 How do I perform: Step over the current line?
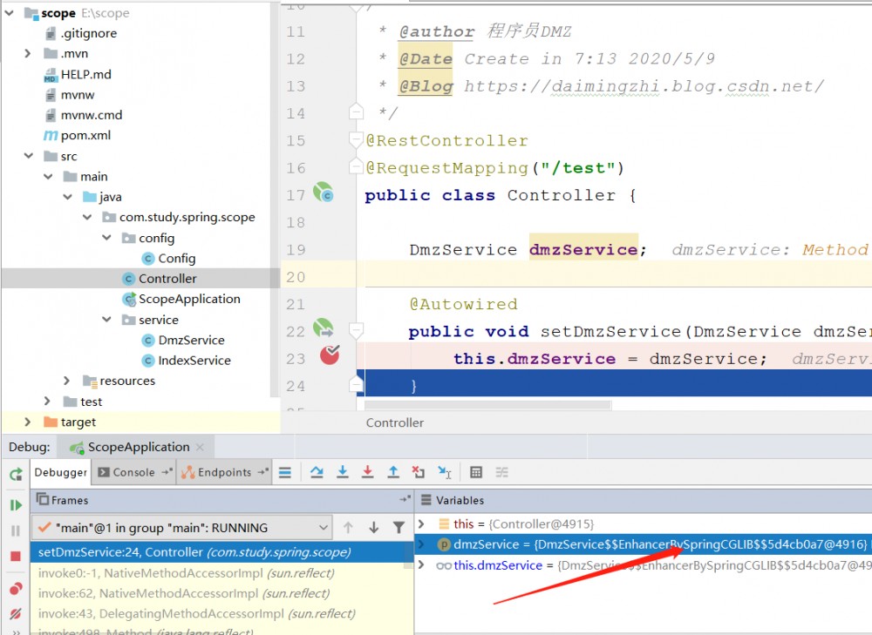click(317, 471)
